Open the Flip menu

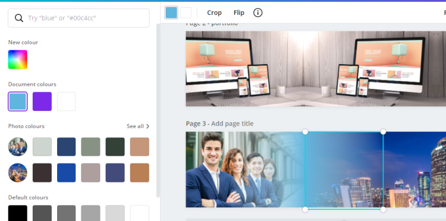tap(239, 13)
